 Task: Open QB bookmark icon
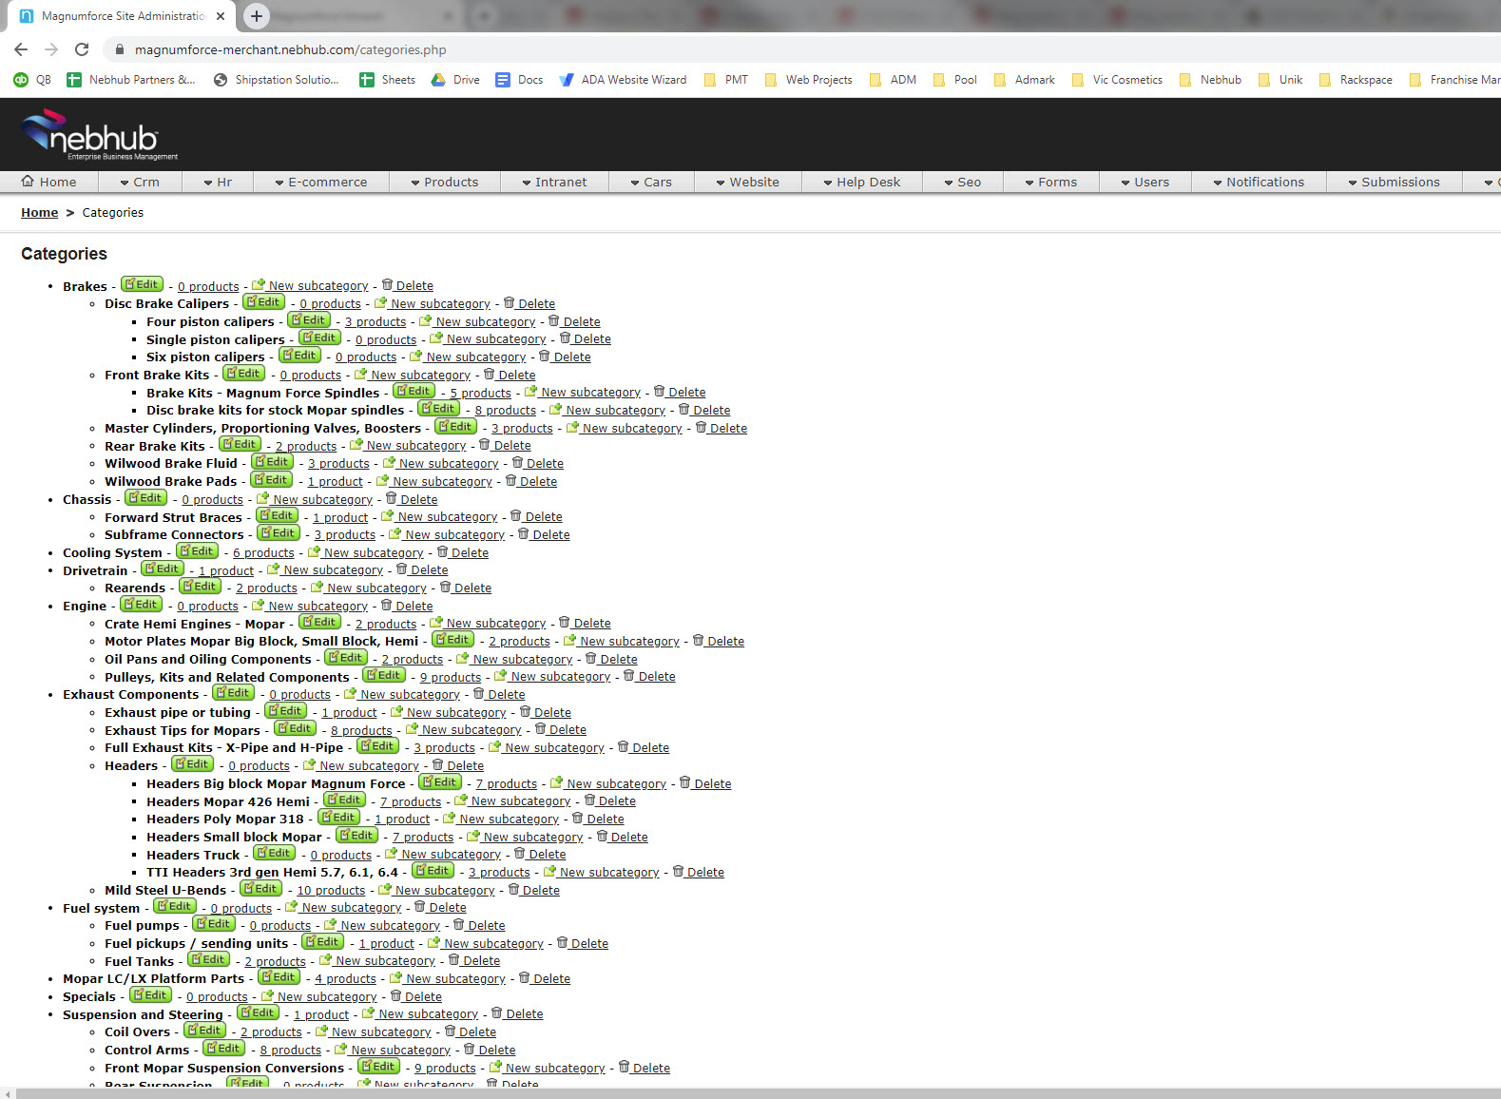pos(21,80)
